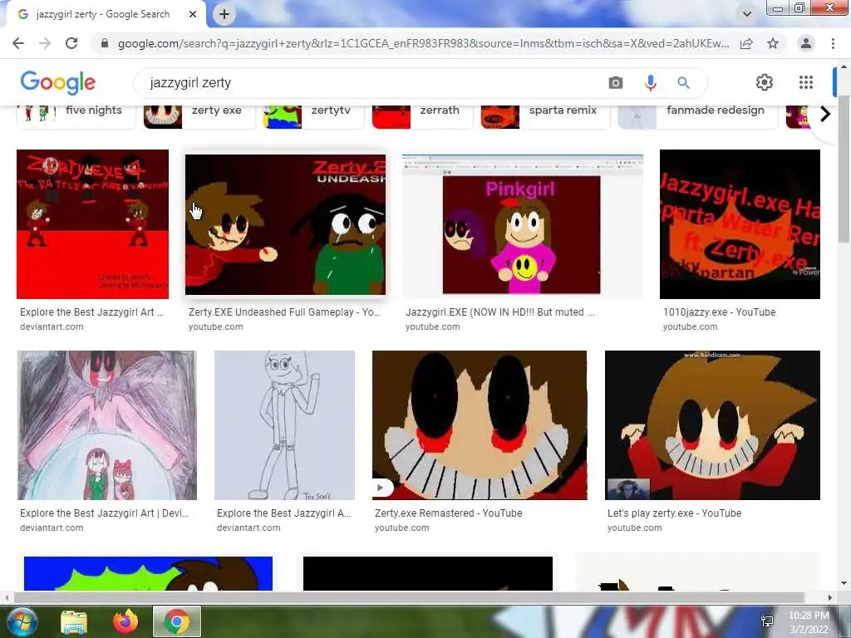Image resolution: width=851 pixels, height=638 pixels.
Task: Open the Chrome three-dot menu
Action: (x=833, y=43)
